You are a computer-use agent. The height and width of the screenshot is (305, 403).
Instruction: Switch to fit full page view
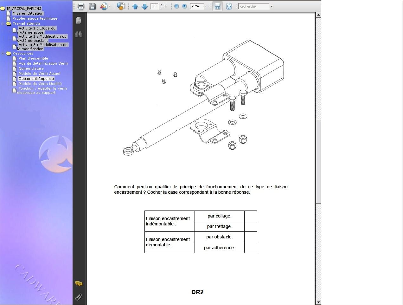pyautogui.click(x=229, y=6)
